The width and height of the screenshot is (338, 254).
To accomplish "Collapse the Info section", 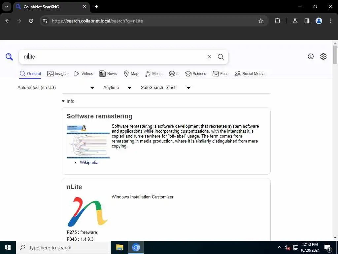I will (x=68, y=101).
